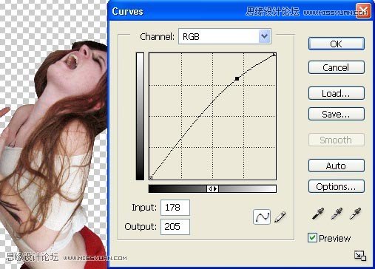Apply Auto curve correction

coord(336,166)
